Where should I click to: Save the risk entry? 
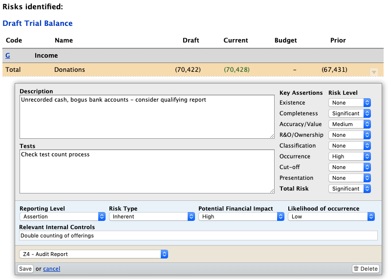pos(25,269)
